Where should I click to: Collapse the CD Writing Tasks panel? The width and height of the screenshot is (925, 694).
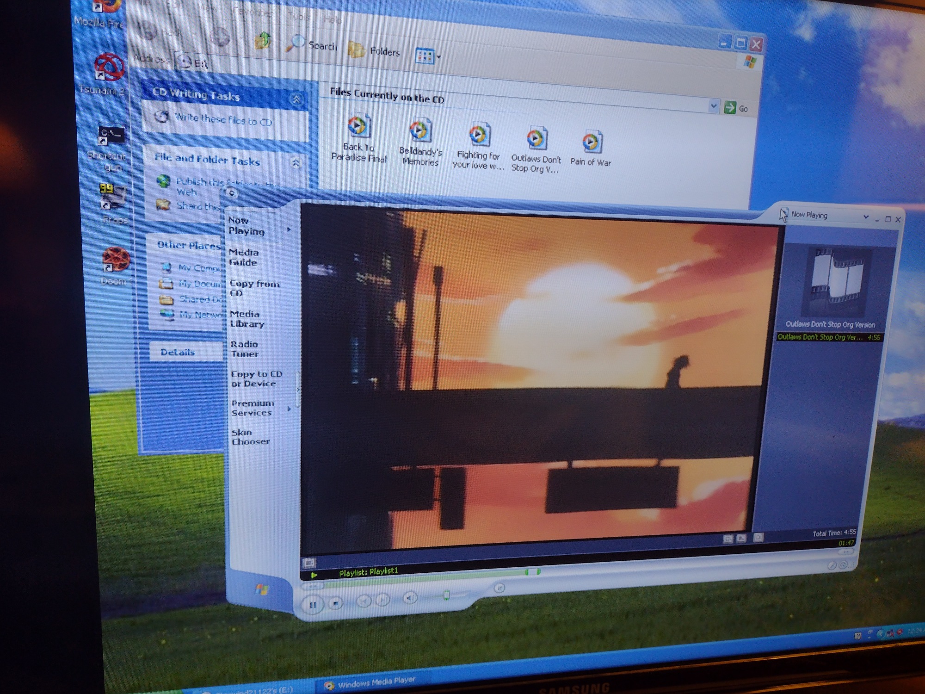point(296,99)
